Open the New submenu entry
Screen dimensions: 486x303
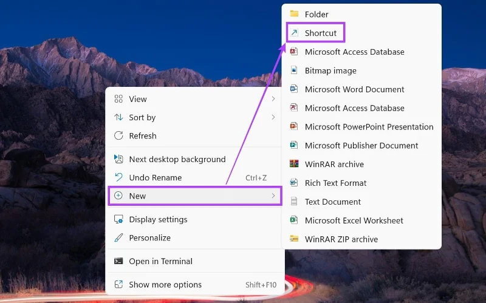(195, 196)
